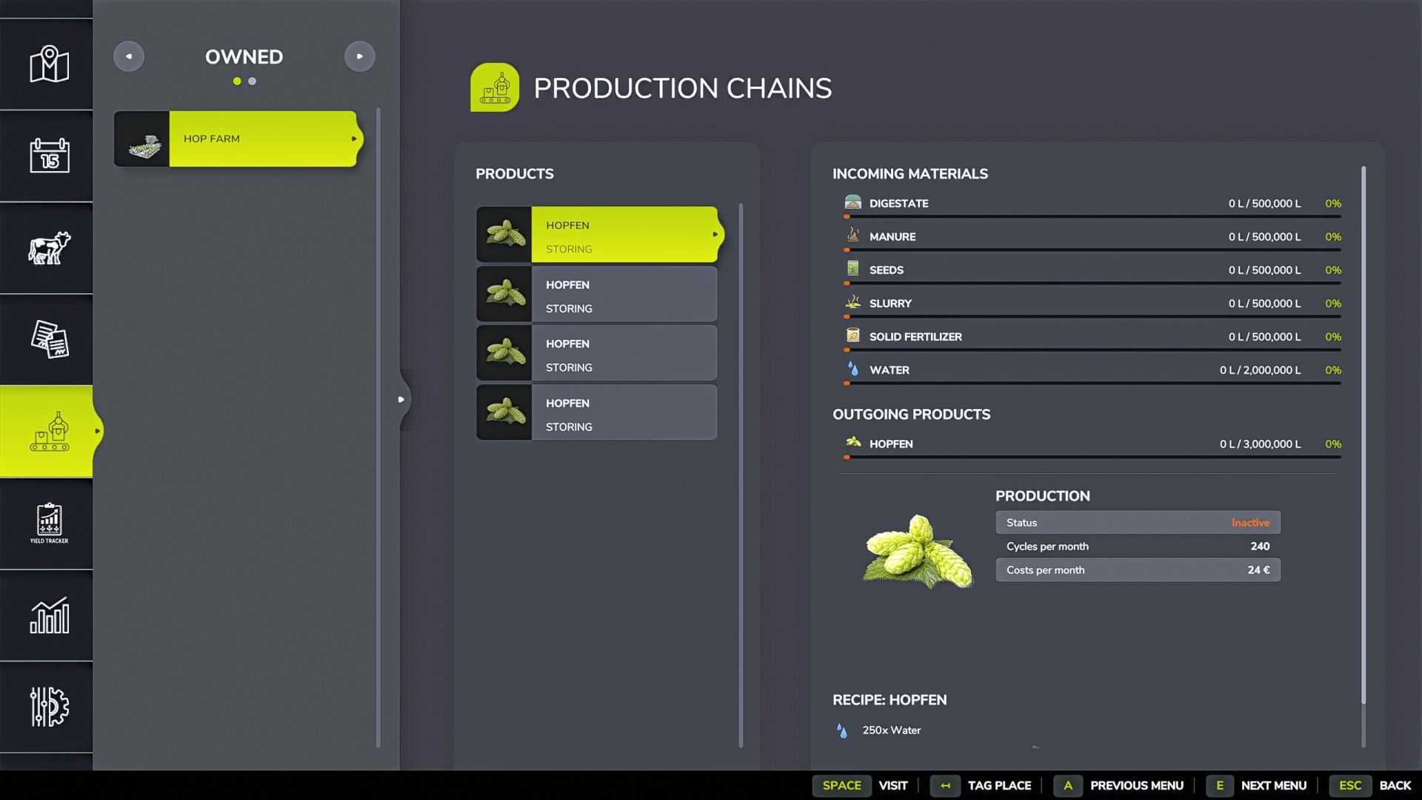Click the Status Inactive row
This screenshot has width=1422, height=800.
(1138, 522)
